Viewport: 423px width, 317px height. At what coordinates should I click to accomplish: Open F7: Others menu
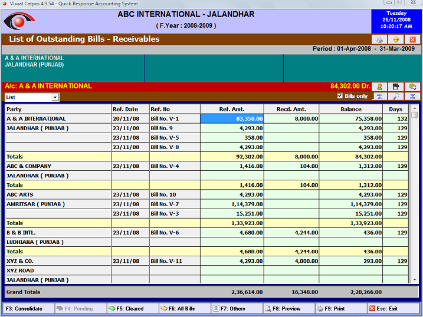tap(237, 308)
